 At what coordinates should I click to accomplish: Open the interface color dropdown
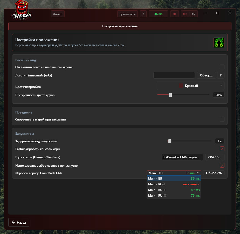coord(190,86)
